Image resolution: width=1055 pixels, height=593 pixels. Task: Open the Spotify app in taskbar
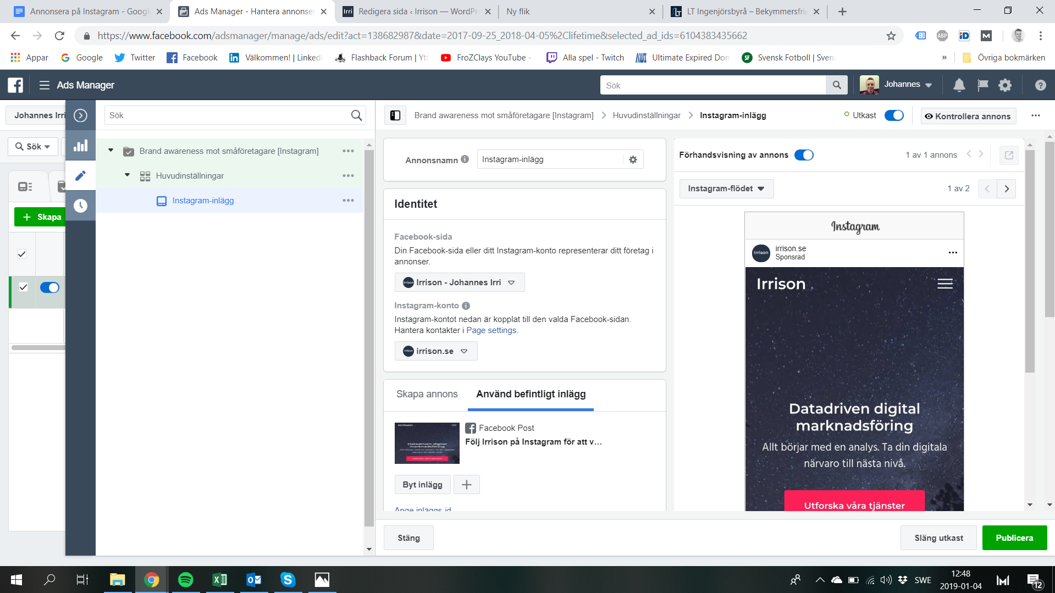coord(185,580)
